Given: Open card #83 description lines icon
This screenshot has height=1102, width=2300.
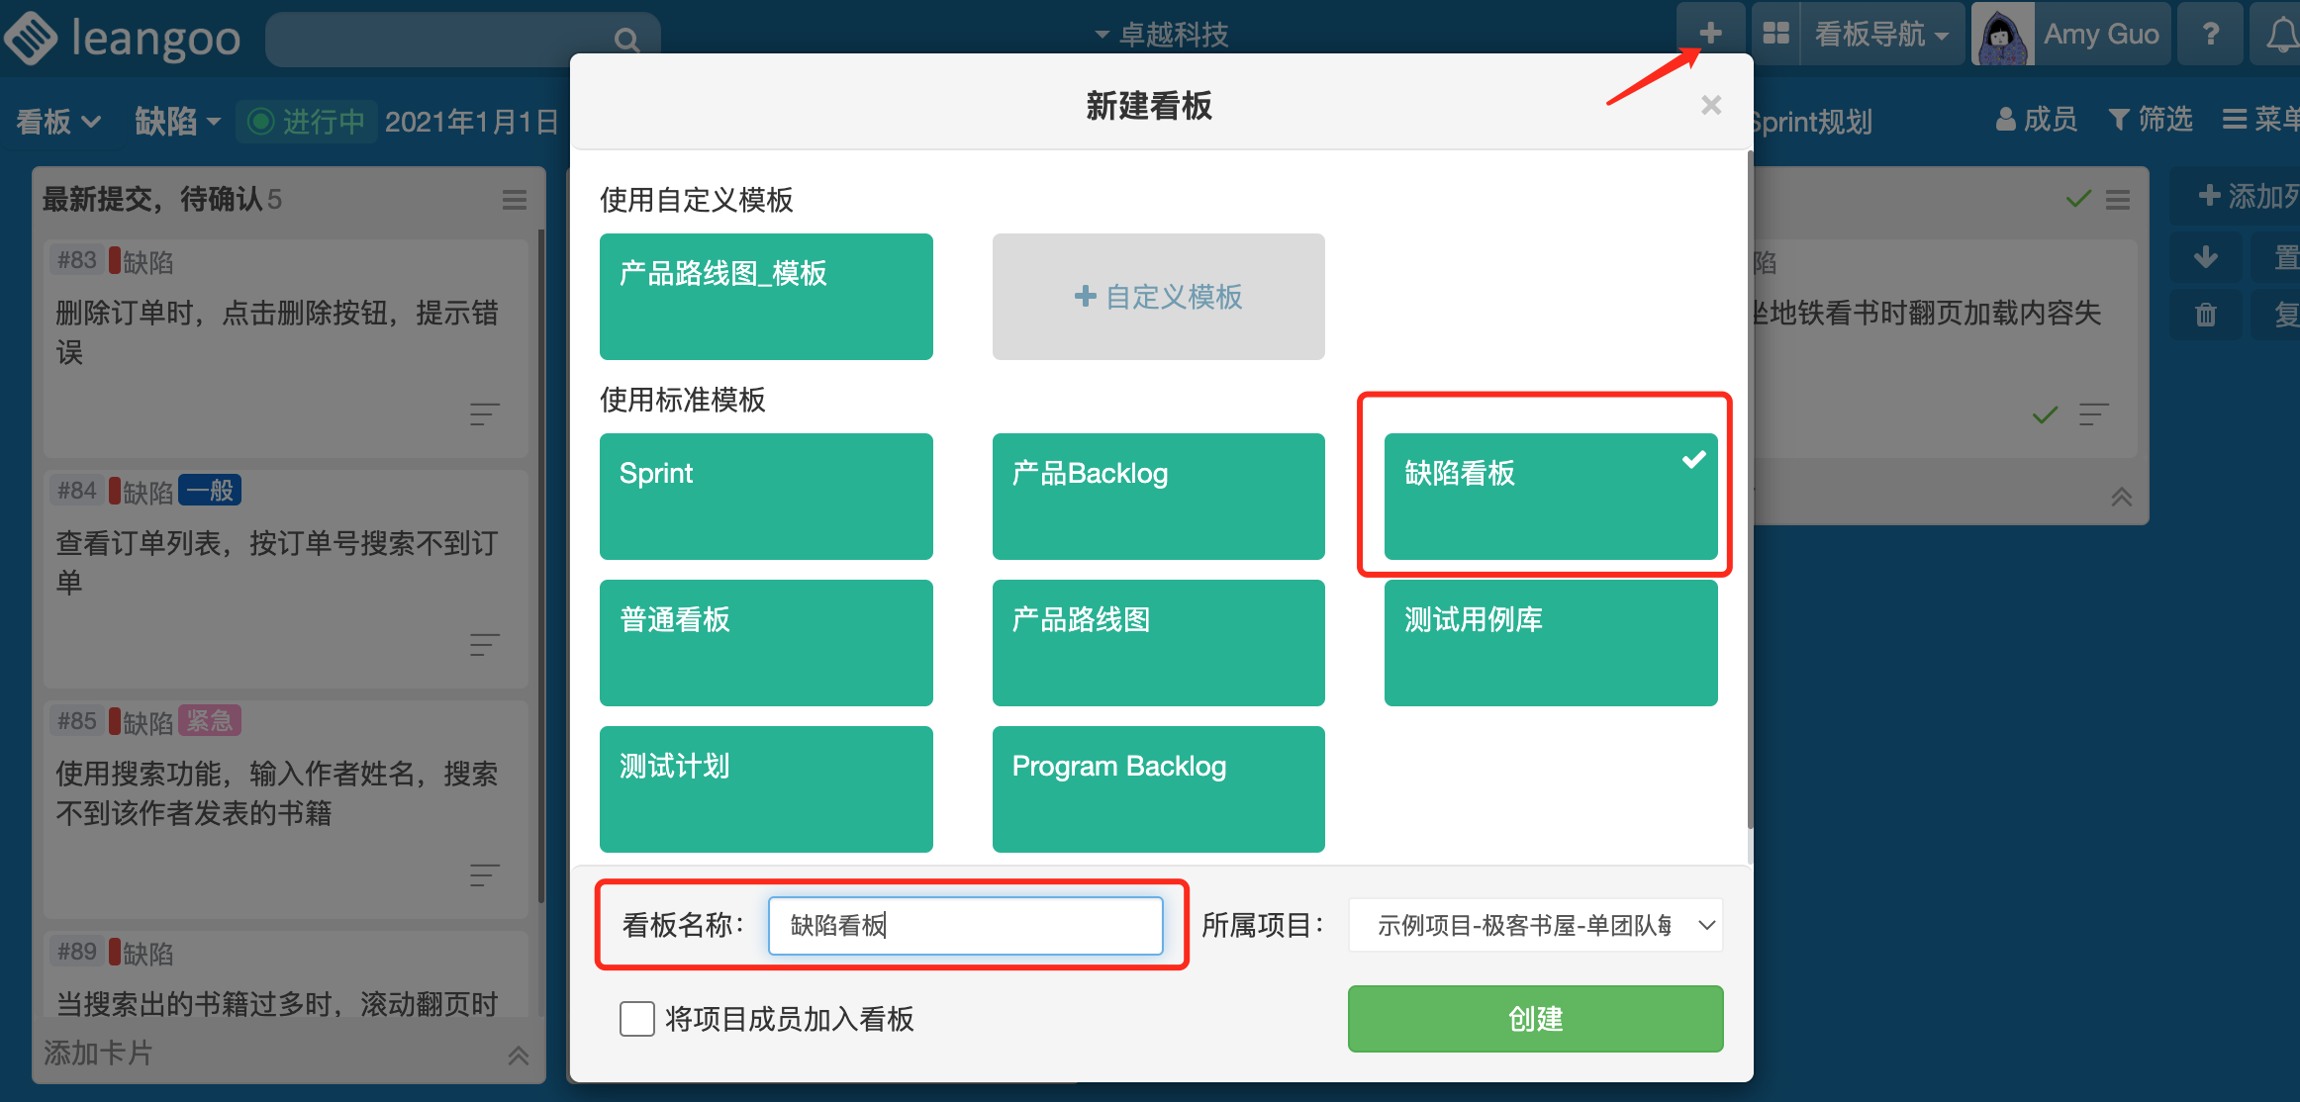Looking at the screenshot, I should [x=484, y=413].
